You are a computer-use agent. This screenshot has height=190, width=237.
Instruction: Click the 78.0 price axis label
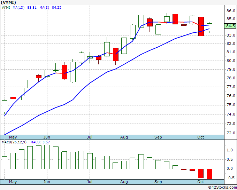(x=231, y=78)
